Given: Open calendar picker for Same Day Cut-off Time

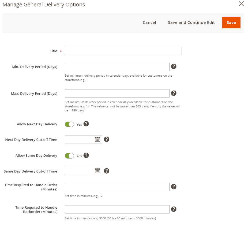Looking at the screenshot, I should 97,171.
